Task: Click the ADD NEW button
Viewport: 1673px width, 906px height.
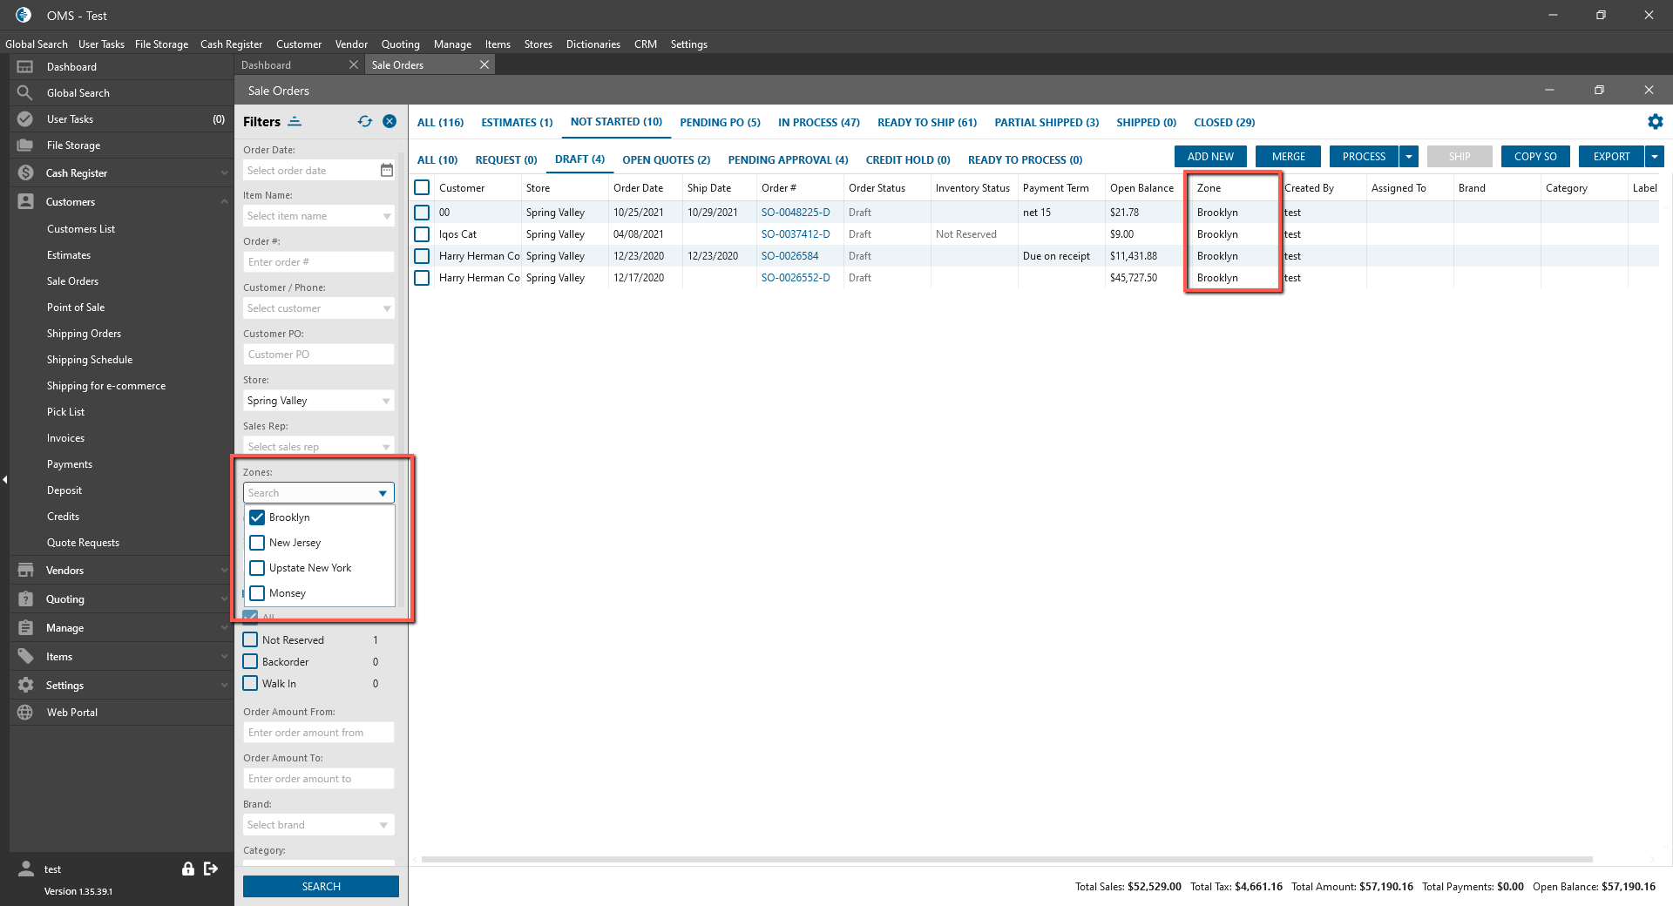Action: 1210,157
